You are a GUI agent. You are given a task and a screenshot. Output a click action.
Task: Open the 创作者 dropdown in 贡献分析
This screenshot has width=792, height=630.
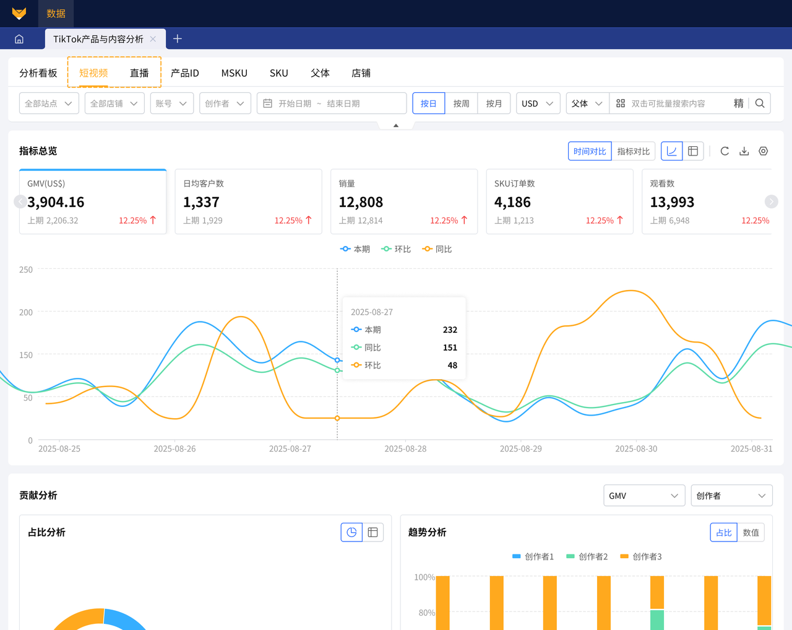(732, 496)
